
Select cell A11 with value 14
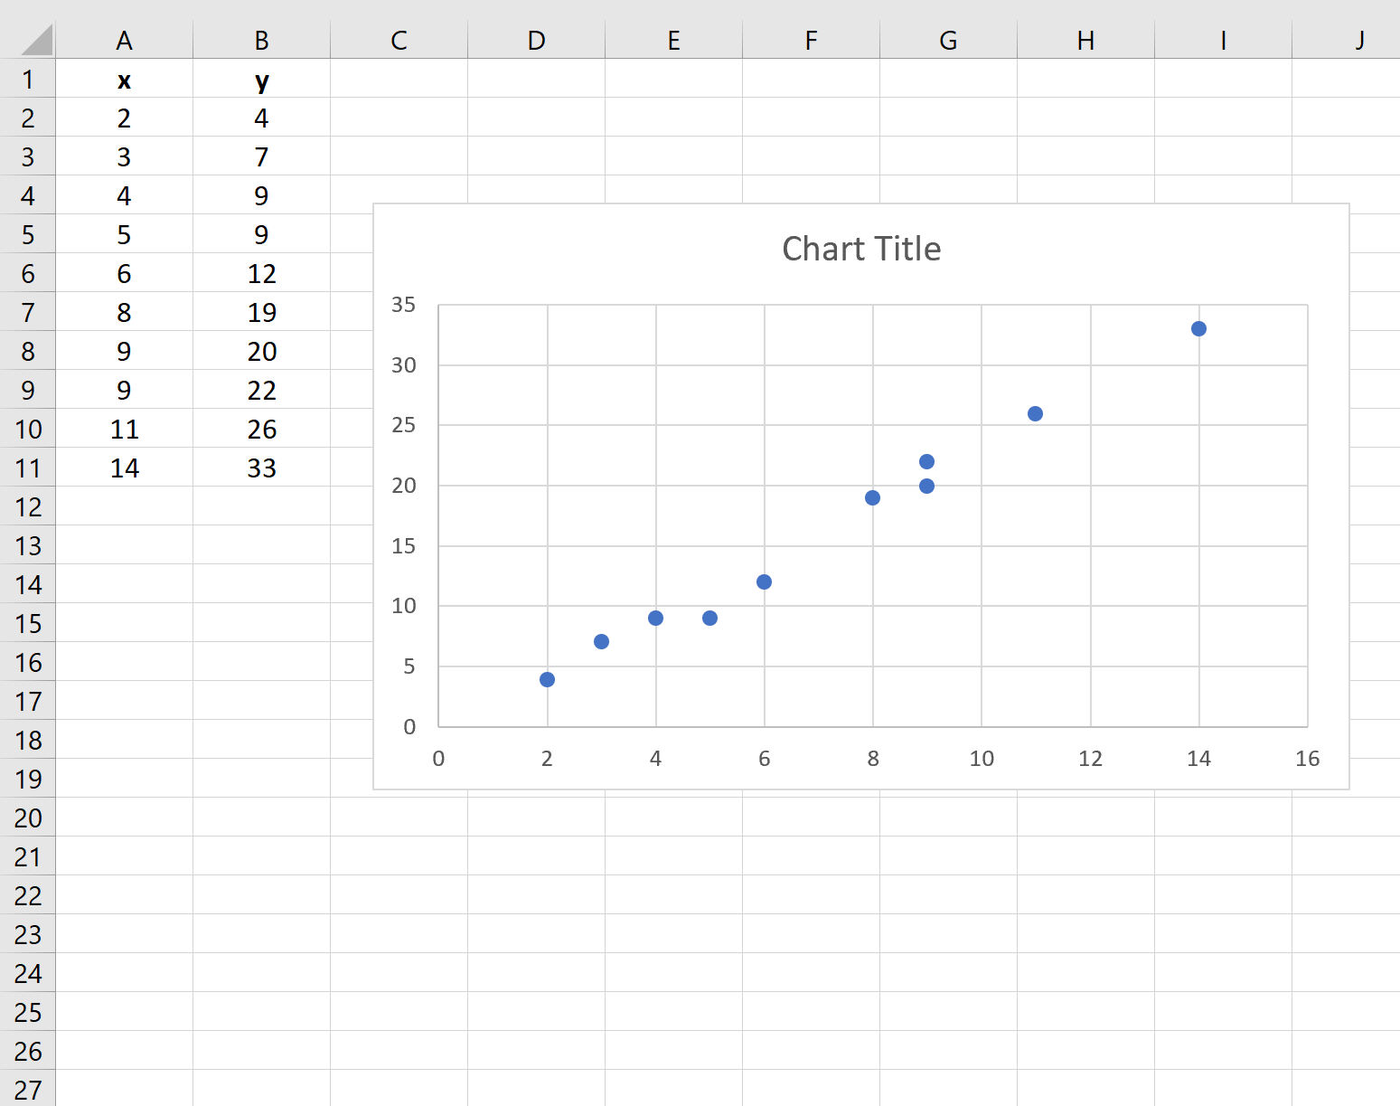pyautogui.click(x=125, y=468)
